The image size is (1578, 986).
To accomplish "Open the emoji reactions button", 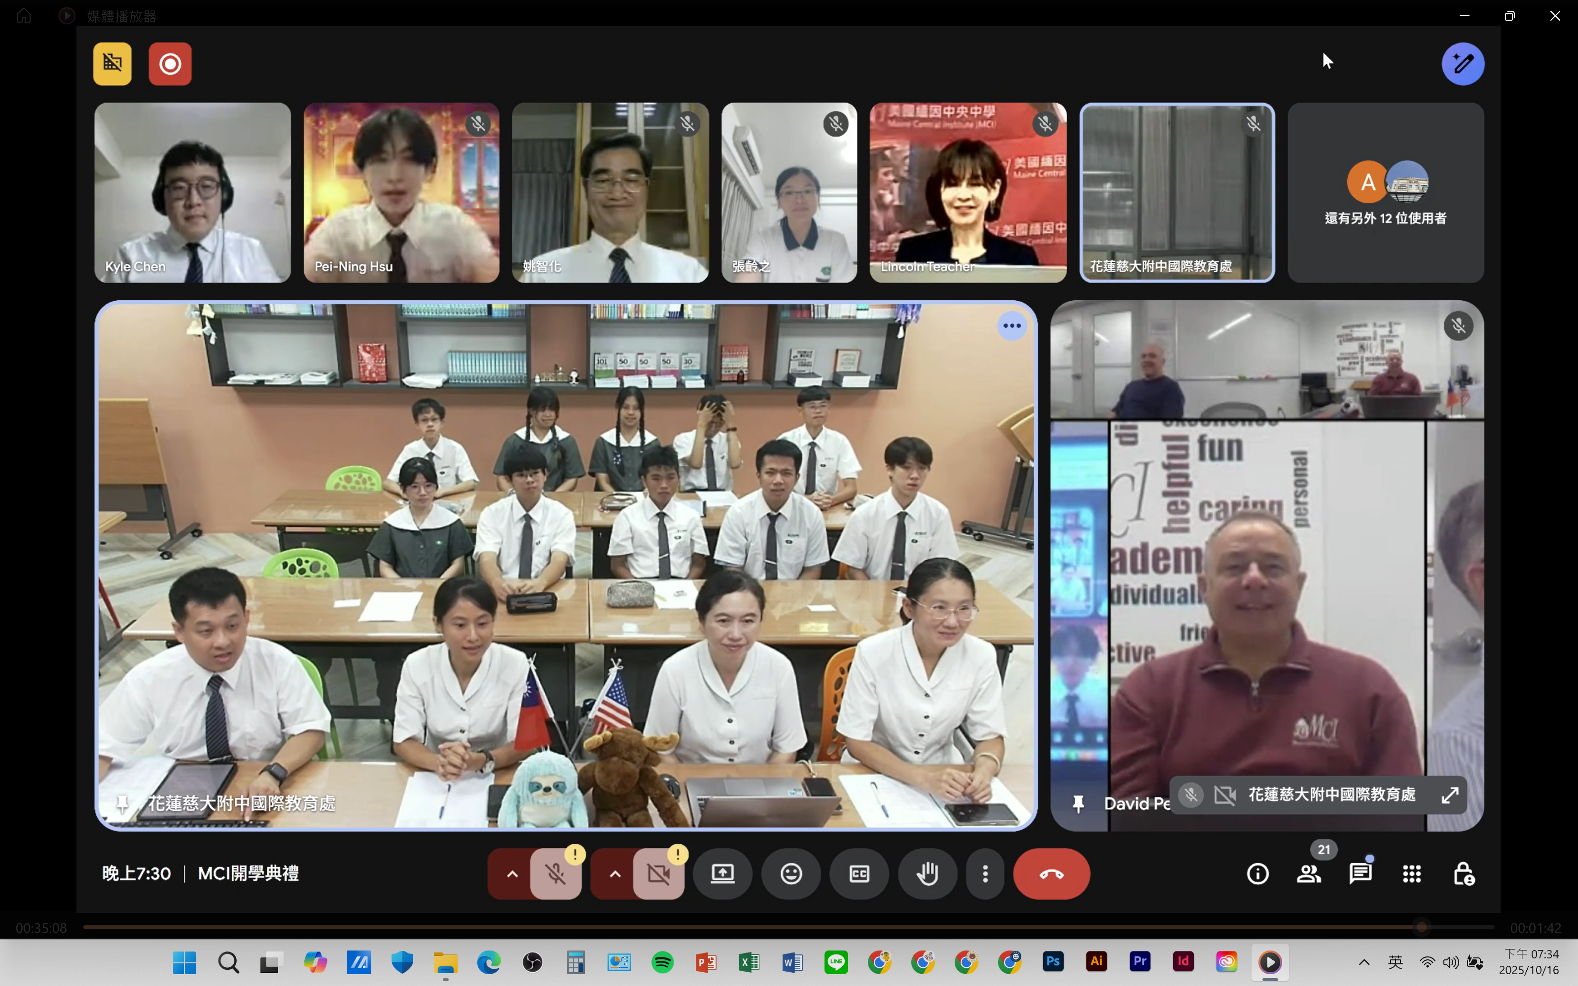I will (791, 874).
